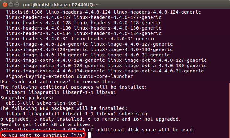230x138 pixels.
Task: Minimize the terminal window
Action: click(x=10, y=4)
